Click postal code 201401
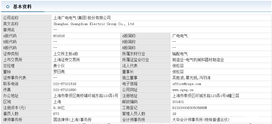The height and width of the screenshot is (124, 272). (x=178, y=102)
